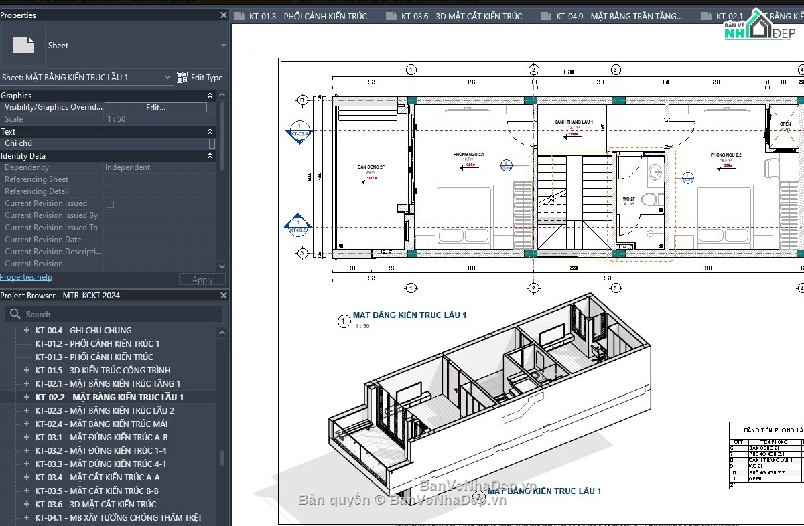The height and width of the screenshot is (526, 804).
Task: Expand KT-02.2 sheet node
Action: [x=27, y=397]
